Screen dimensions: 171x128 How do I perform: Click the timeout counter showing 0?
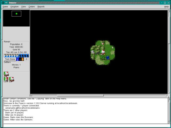coord(26,59)
